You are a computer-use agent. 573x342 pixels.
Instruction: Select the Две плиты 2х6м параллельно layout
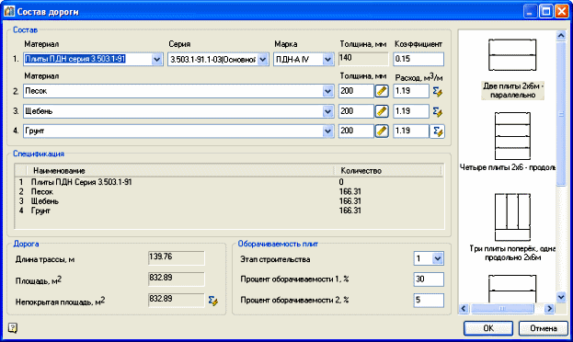[512, 69]
